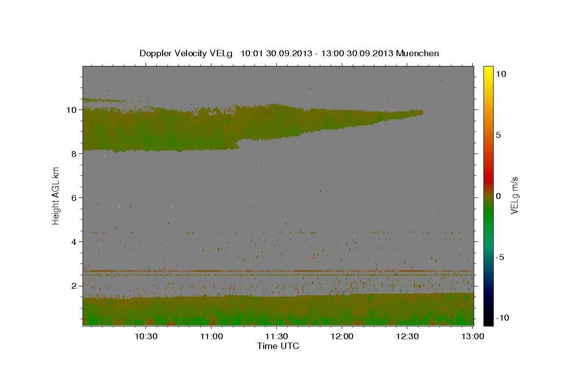Click the 11:00 time tick label
The image size is (586, 391).
click(211, 336)
